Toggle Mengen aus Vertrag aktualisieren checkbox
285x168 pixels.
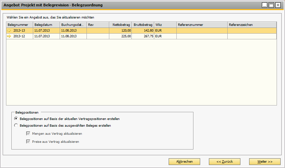[x=28, y=133]
